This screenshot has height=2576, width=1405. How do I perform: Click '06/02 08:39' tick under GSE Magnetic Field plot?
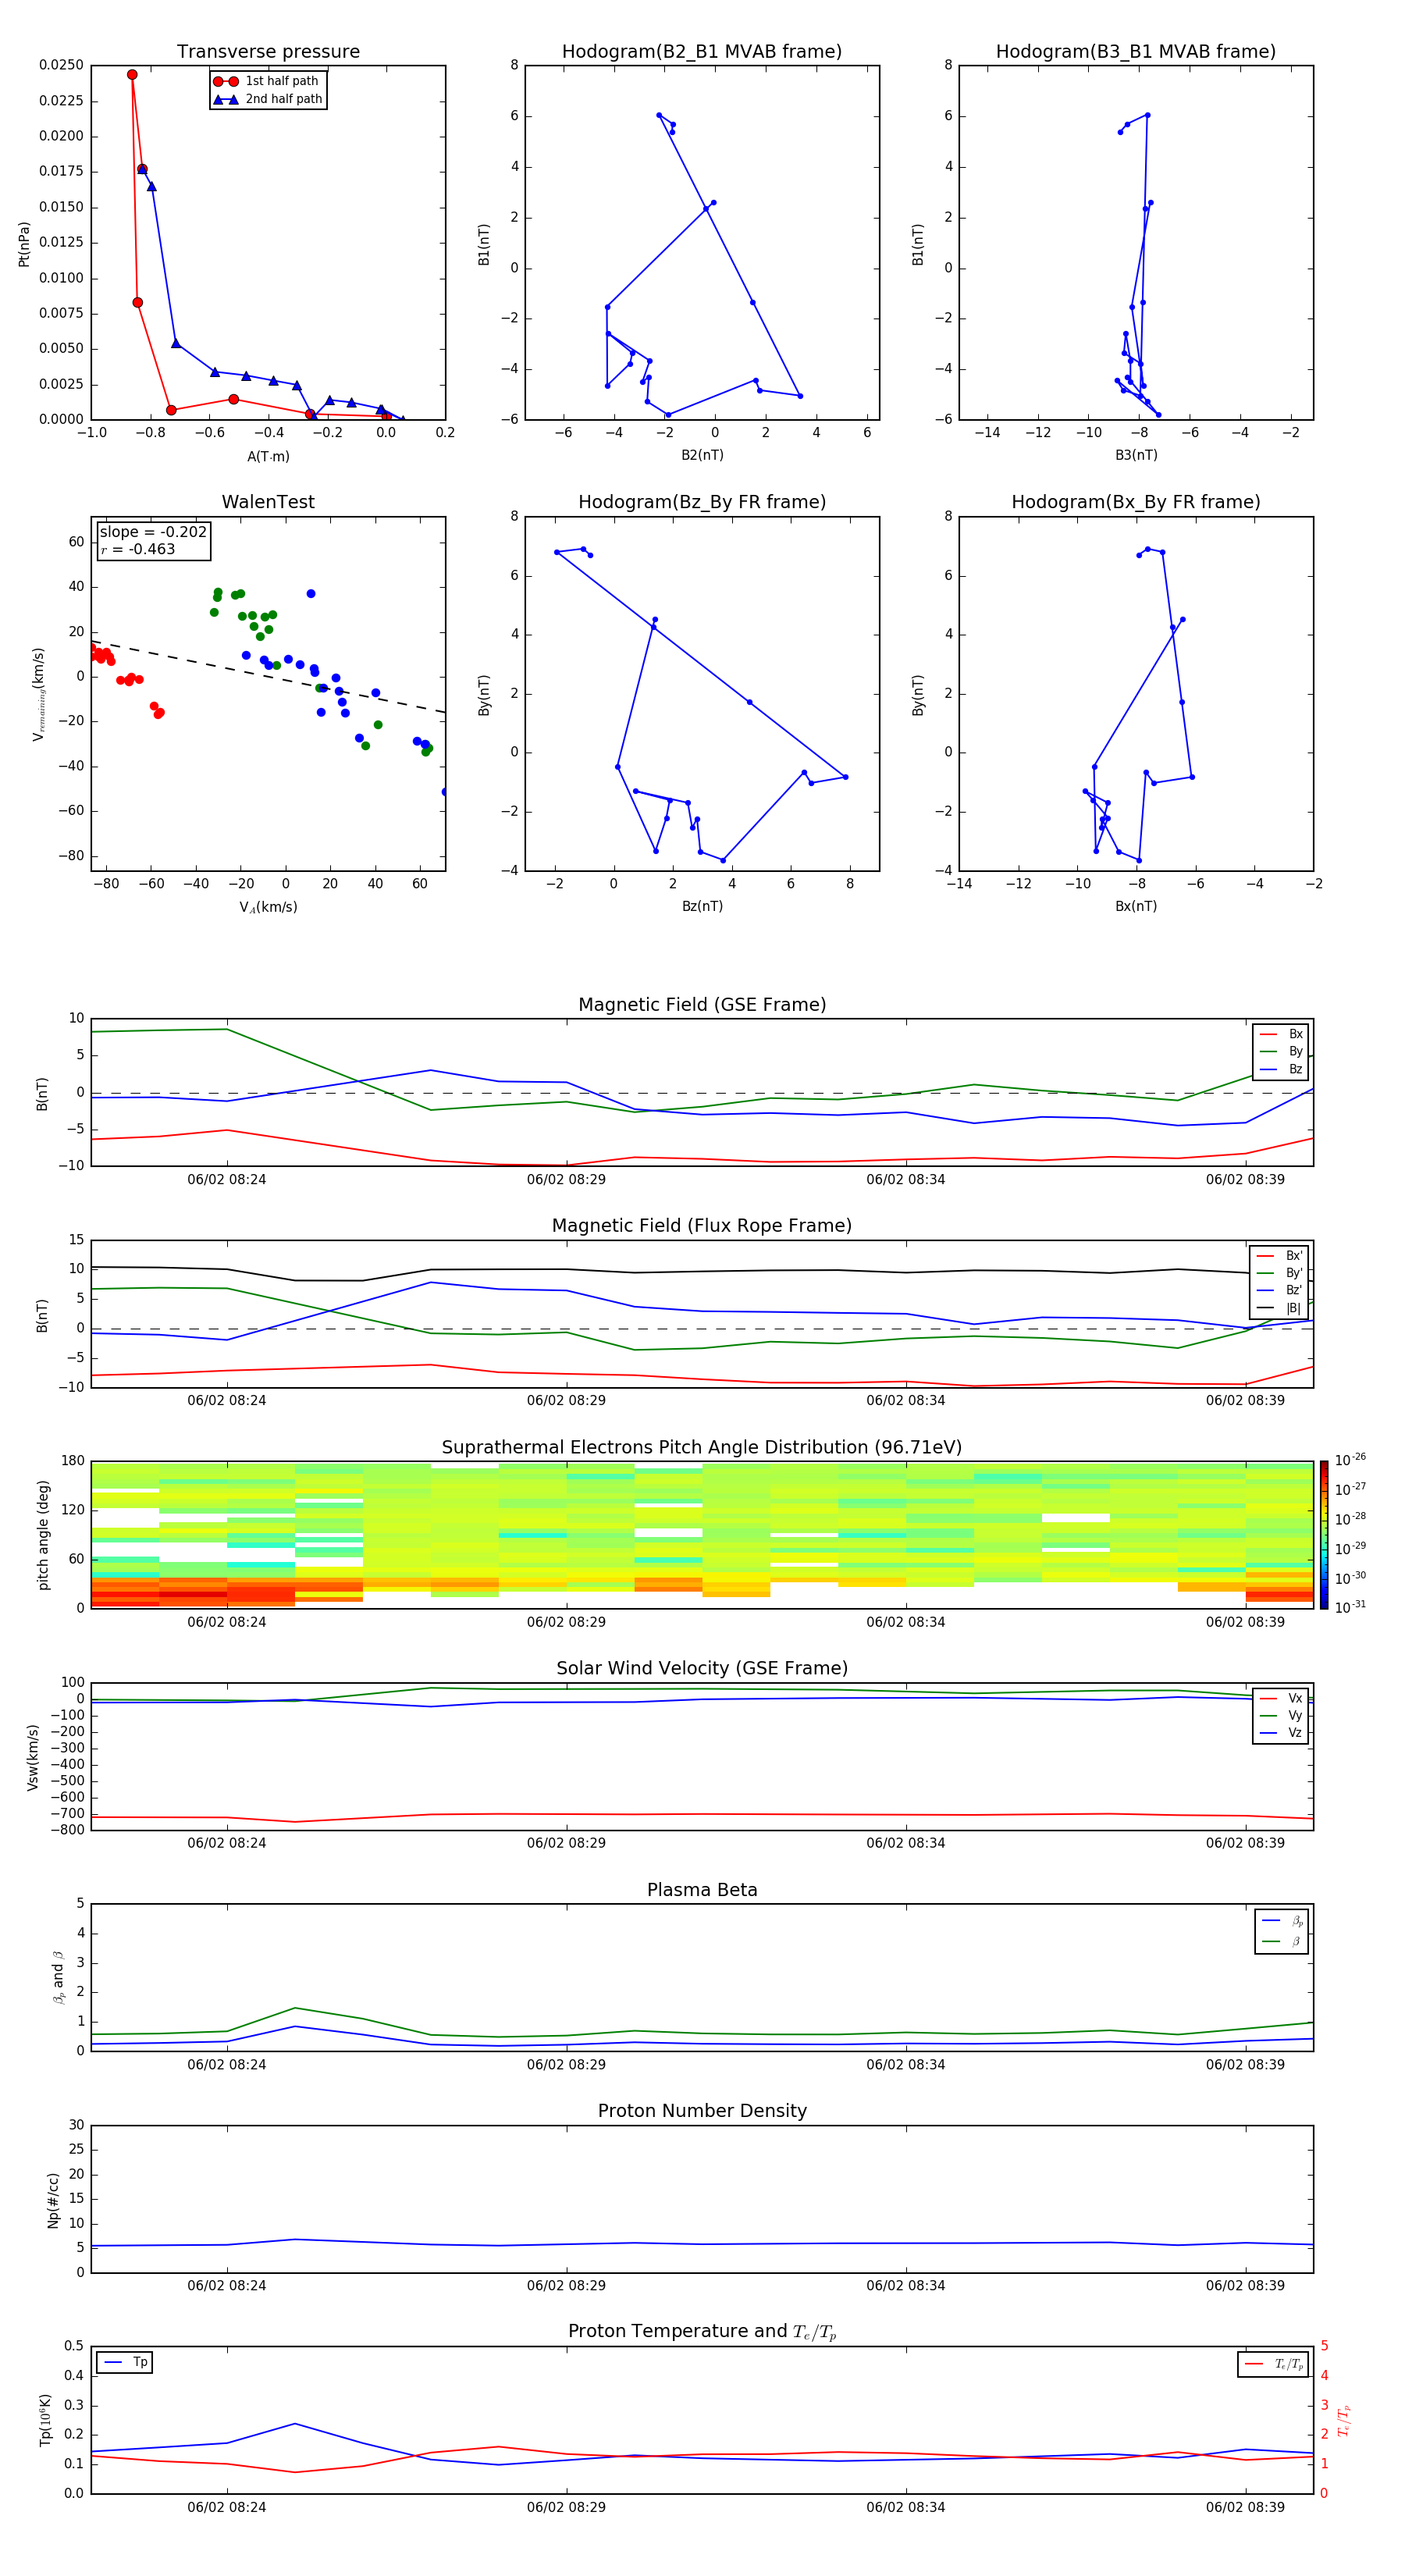[1245, 1179]
